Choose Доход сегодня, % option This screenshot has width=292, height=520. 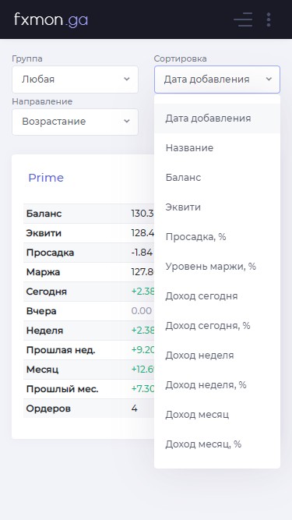(217, 326)
